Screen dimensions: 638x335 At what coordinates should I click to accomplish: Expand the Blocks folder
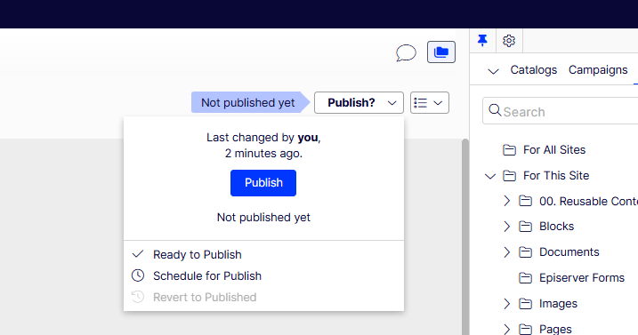506,227
